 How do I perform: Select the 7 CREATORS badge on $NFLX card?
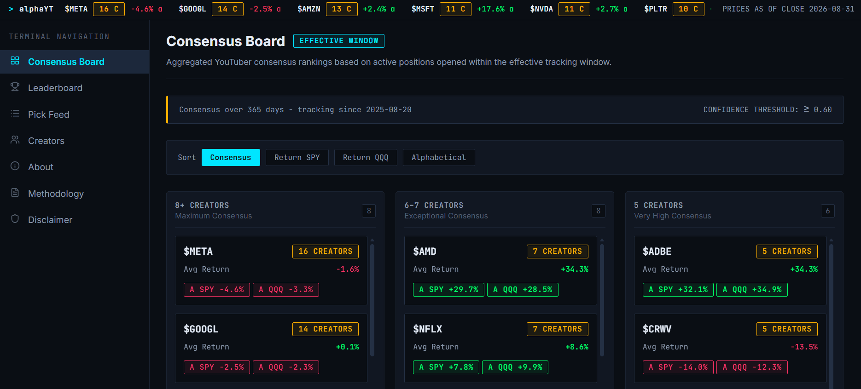[x=558, y=329]
